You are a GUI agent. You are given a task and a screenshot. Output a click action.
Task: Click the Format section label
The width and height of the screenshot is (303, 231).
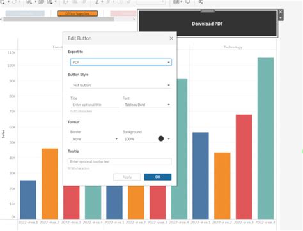tap(74, 122)
